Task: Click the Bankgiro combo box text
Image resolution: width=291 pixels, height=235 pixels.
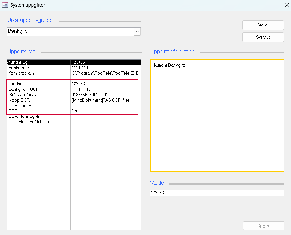Action: (x=18, y=31)
